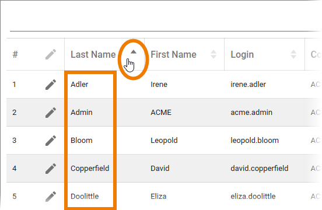The height and width of the screenshot is (210, 322).
Task: Edit Copperfield entry via pencil icon
Action: click(51, 169)
